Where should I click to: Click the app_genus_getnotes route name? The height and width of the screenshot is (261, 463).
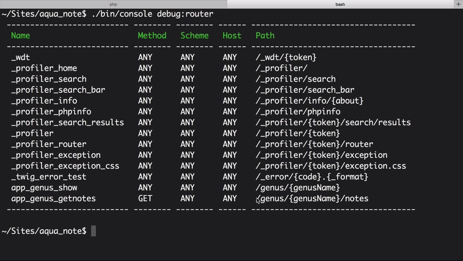pyautogui.click(x=53, y=199)
